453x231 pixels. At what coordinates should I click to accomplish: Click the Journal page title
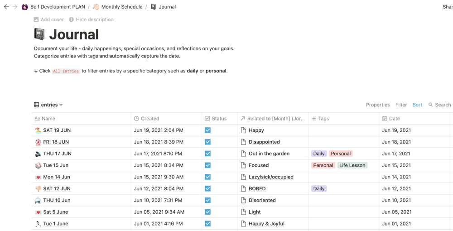tap(74, 34)
